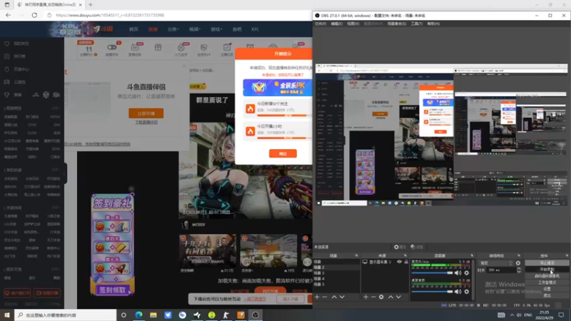Pop out the Audio Mixer dock in OBS
This screenshot has width=571, height=321.
click(472, 255)
